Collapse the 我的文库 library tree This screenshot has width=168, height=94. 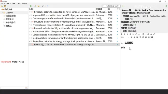click(1, 9)
